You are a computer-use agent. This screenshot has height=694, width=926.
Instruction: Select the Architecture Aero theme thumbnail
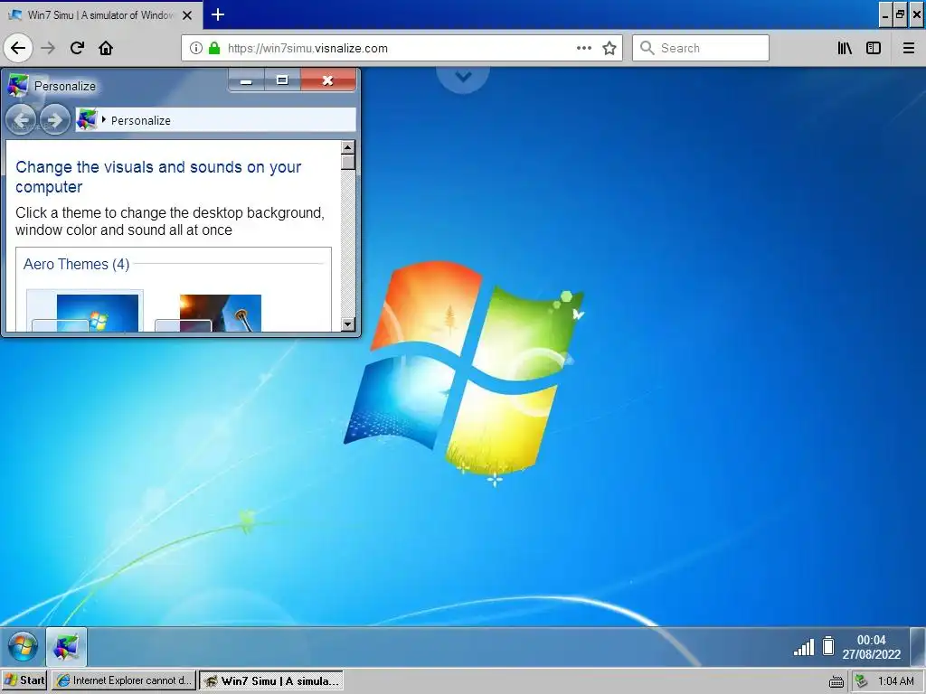tap(208, 313)
